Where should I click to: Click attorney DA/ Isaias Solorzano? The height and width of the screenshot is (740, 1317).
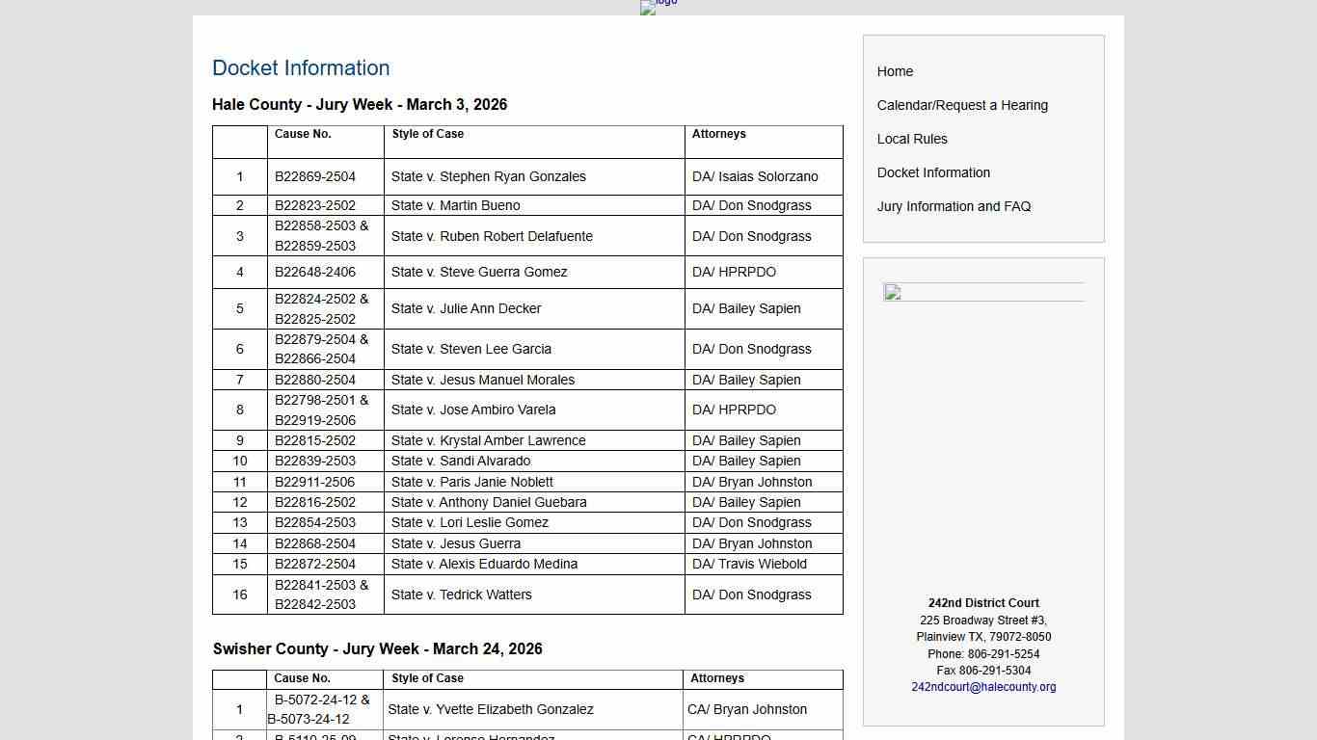[755, 176]
